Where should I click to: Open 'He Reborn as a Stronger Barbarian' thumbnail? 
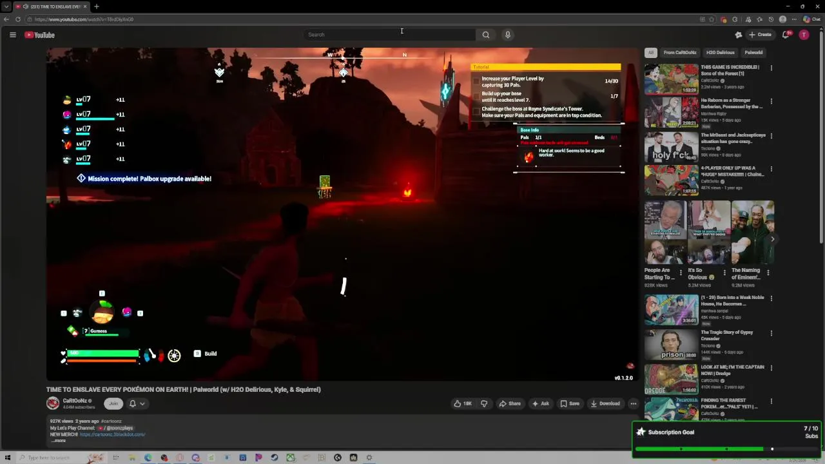672,112
